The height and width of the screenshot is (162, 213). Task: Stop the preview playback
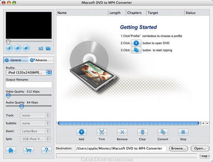(26, 48)
